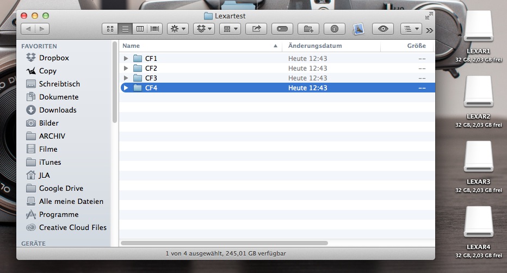This screenshot has width=507, height=273.
Task: Open the arrange items dropdown
Action: [x=230, y=29]
